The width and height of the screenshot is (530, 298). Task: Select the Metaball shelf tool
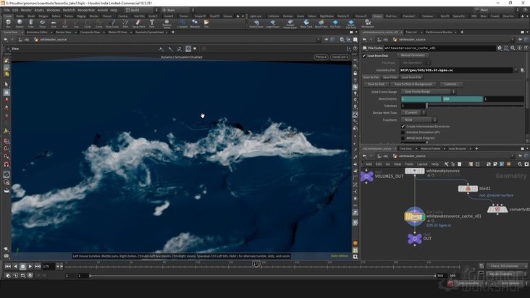(x=195, y=23)
